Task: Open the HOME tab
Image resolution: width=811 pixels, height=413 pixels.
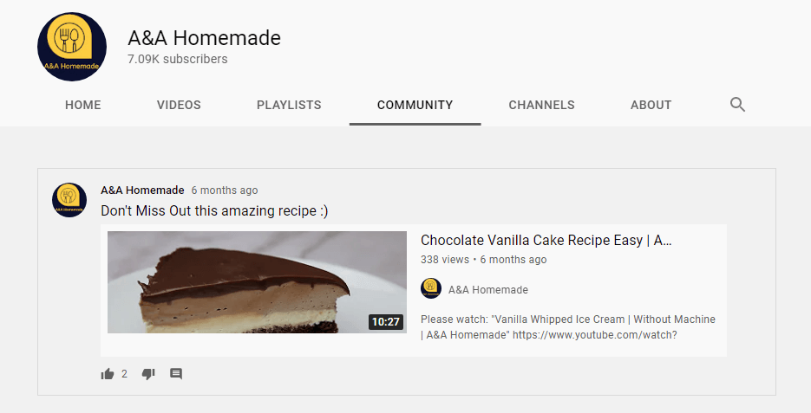Action: 82,105
